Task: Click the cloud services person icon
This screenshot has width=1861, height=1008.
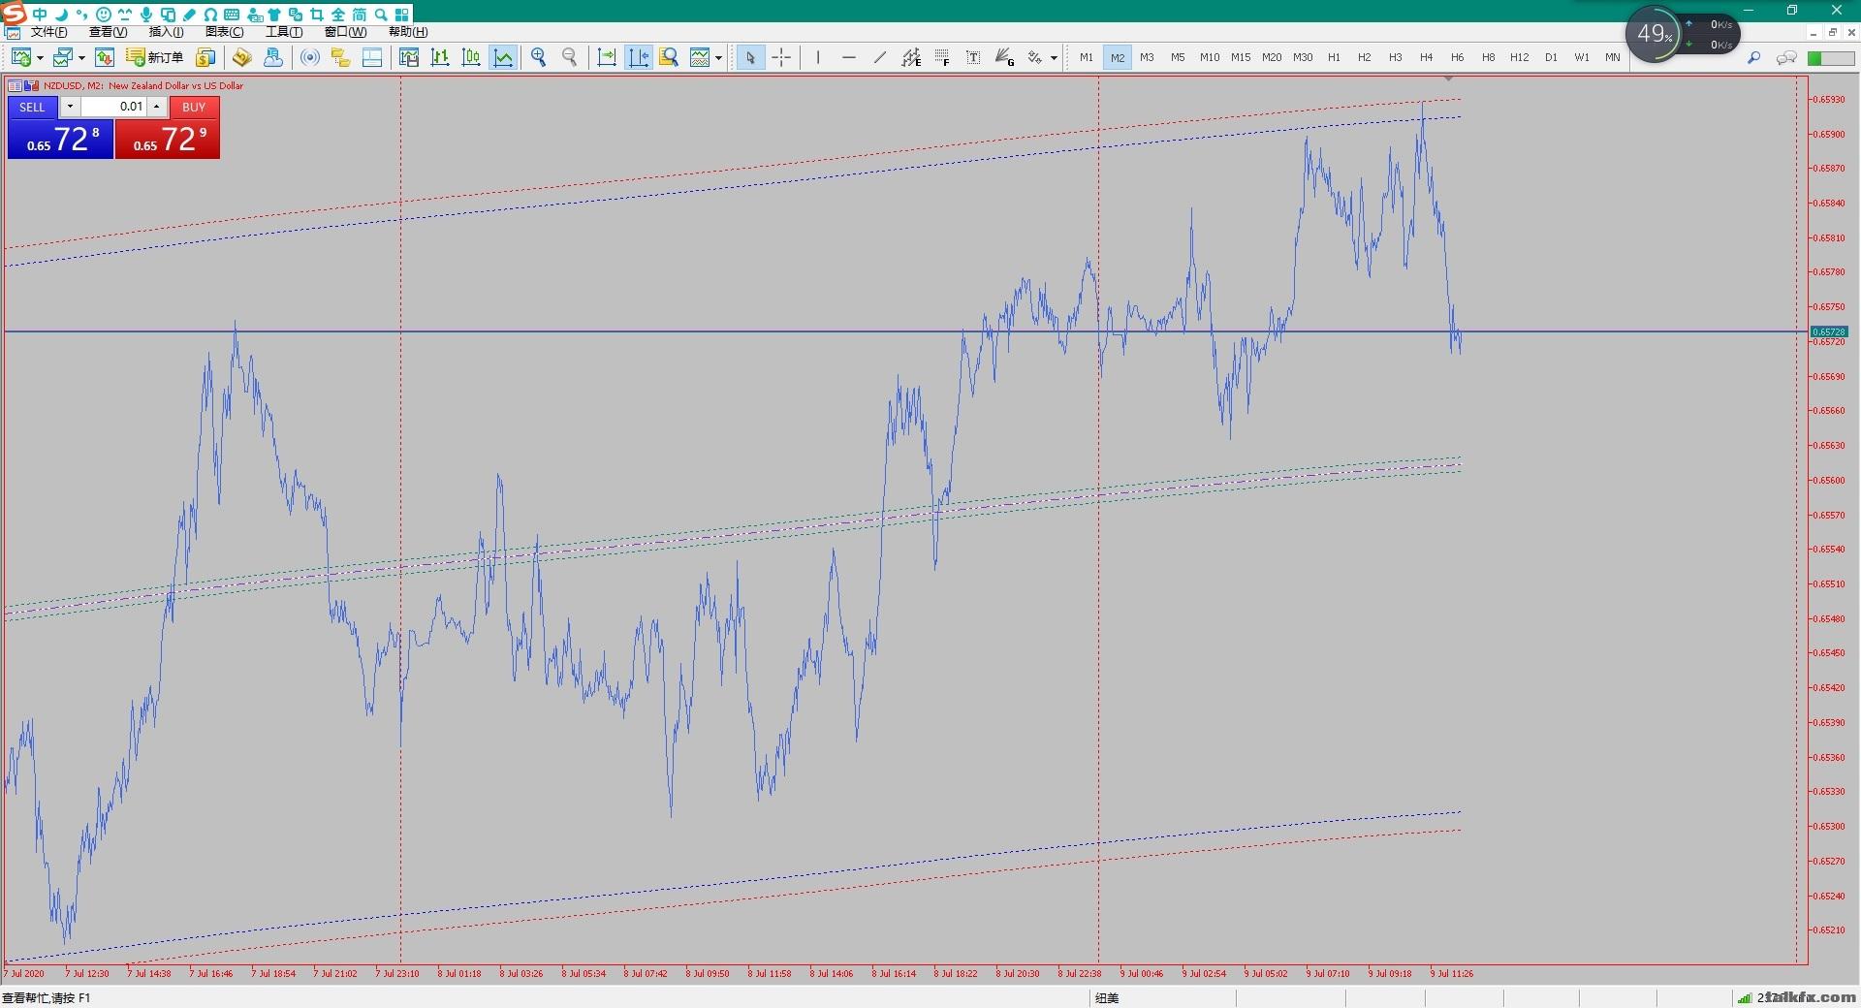Action: (x=273, y=58)
